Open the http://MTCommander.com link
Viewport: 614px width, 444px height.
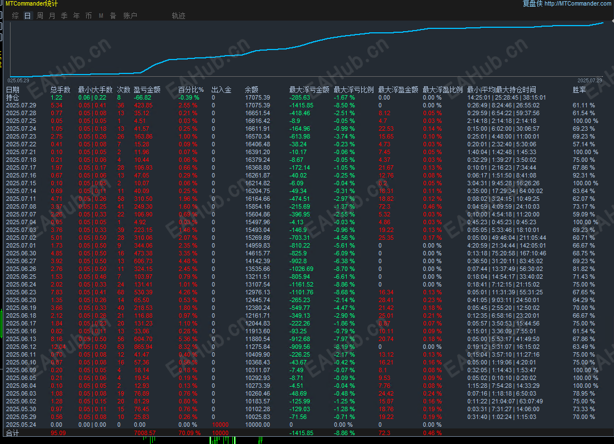[577, 3]
